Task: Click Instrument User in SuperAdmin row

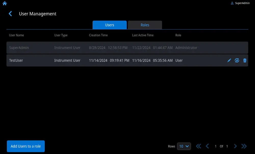Action: (x=67, y=48)
